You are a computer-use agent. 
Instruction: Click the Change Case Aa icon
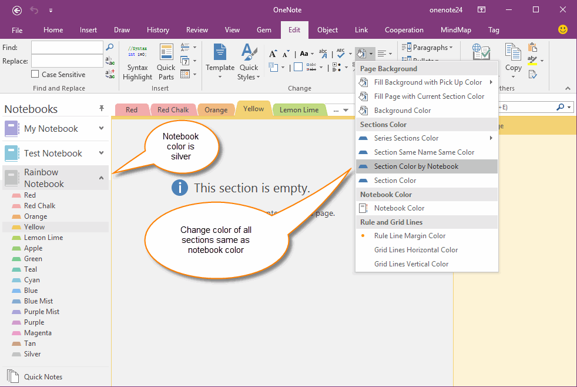[x=304, y=54]
